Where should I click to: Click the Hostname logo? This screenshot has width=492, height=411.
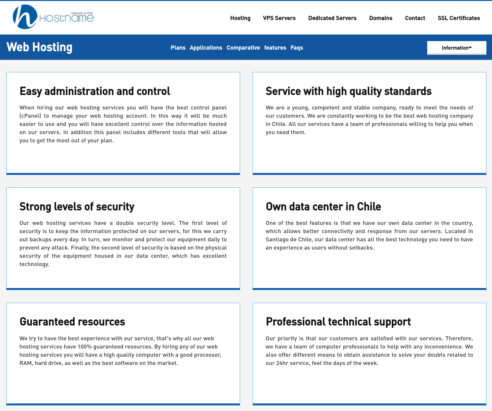pyautogui.click(x=53, y=17)
